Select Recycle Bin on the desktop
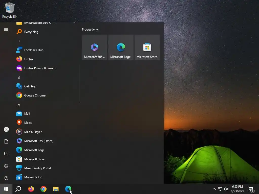The height and width of the screenshot is (194, 259). 10,10
